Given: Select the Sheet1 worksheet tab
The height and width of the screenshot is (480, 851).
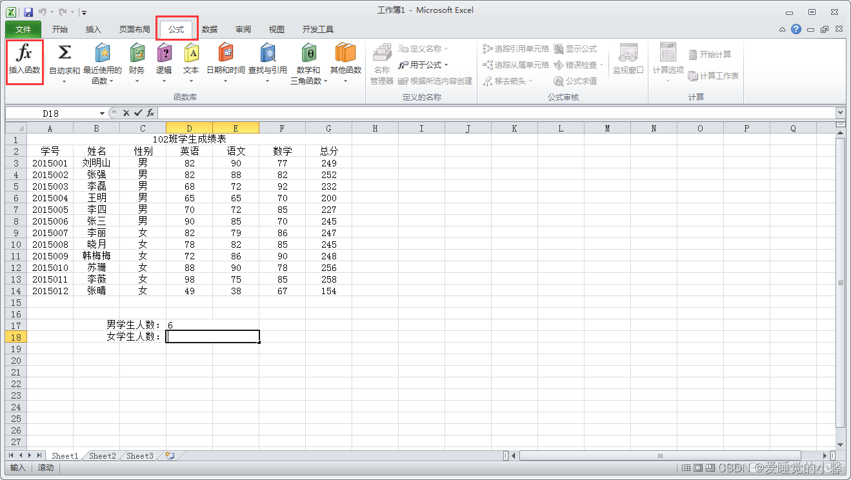Looking at the screenshot, I should click(65, 456).
